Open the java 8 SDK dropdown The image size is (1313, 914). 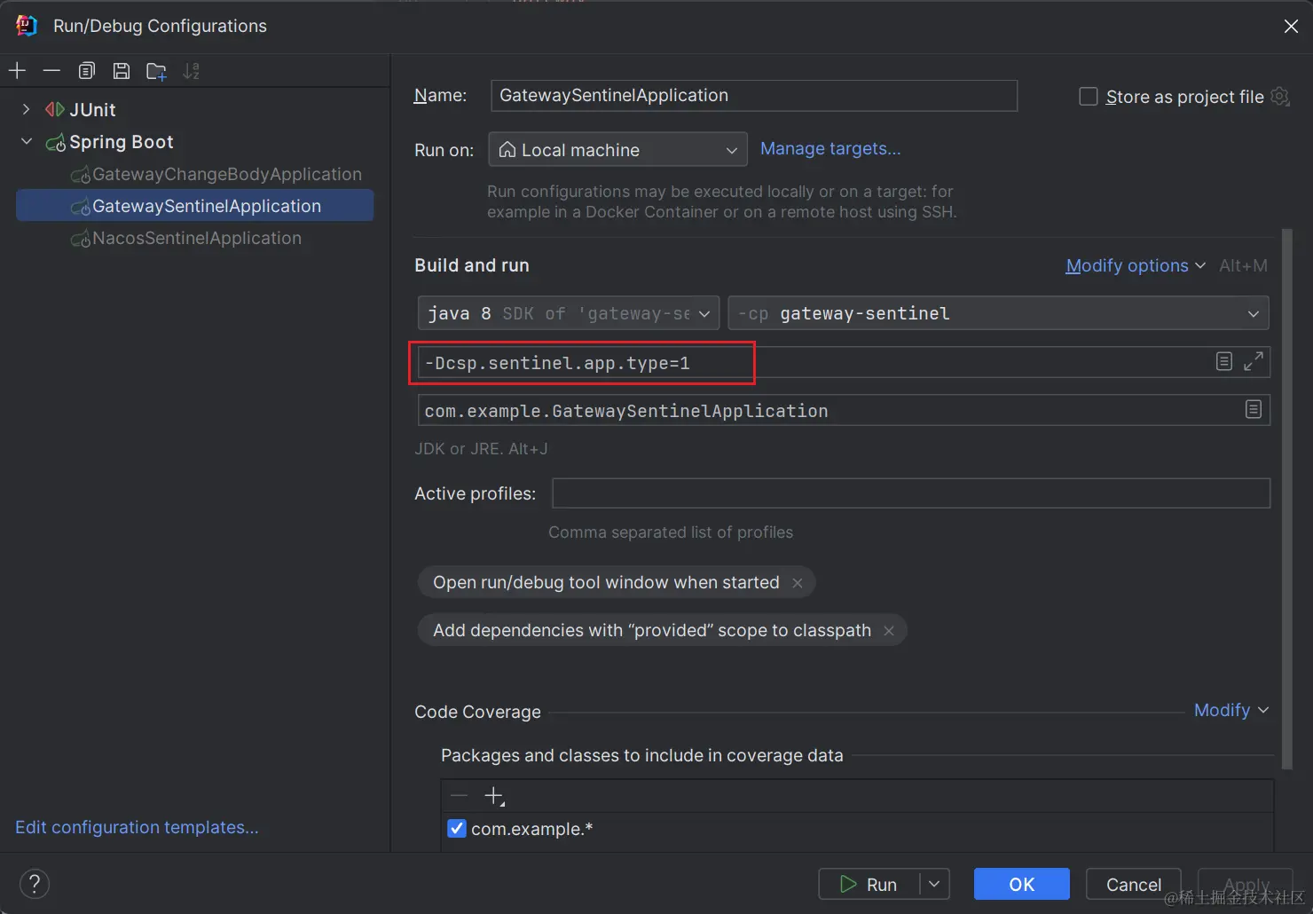[x=569, y=313]
